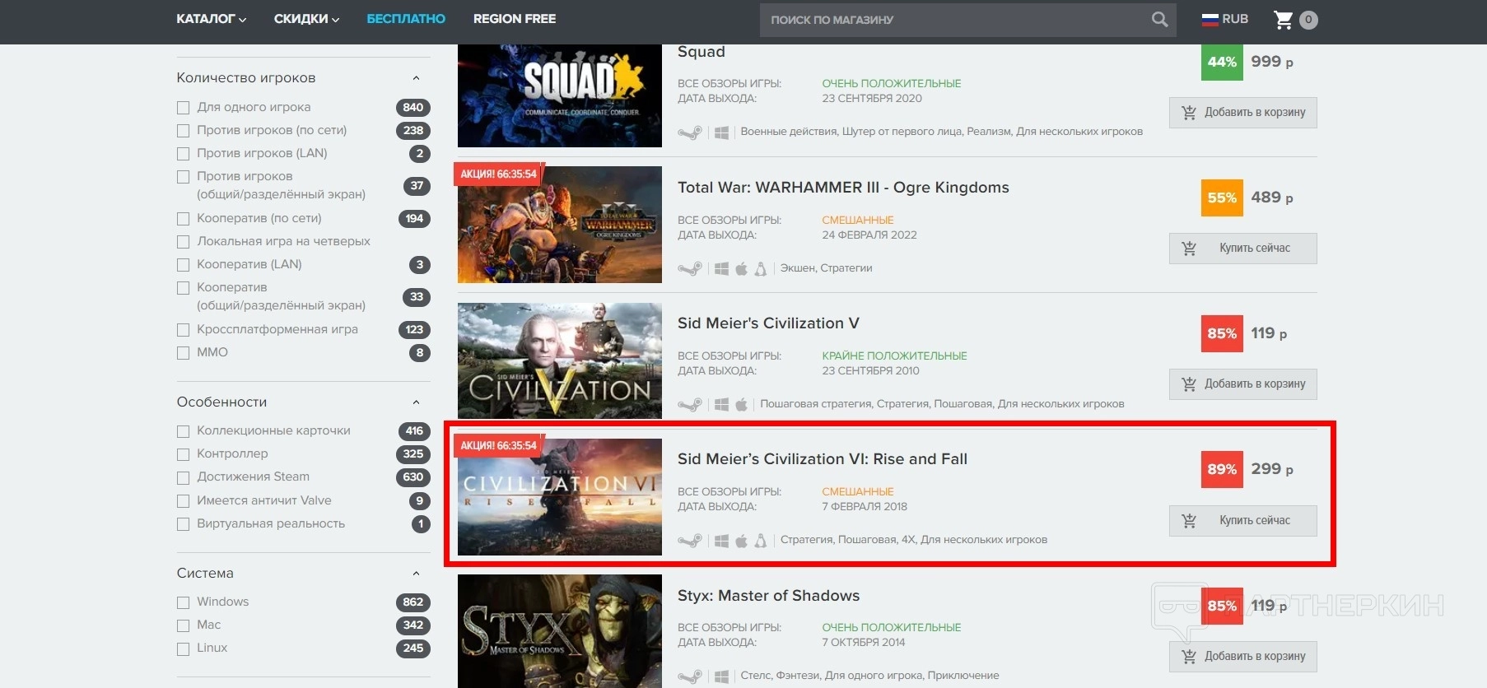The width and height of the screenshot is (1487, 688).
Task: Buy Total War Ogre Kingdoms now
Action: [x=1242, y=249]
